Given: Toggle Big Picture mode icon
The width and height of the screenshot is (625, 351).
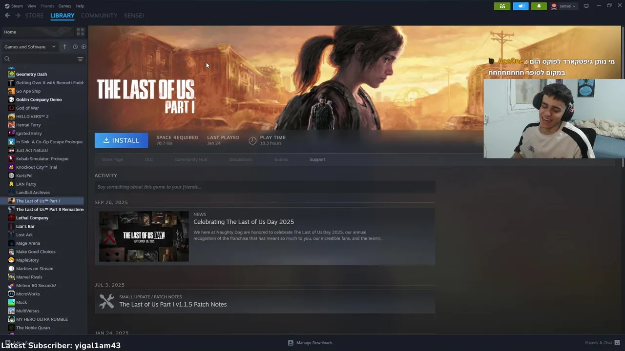Looking at the screenshot, I should (x=586, y=6).
